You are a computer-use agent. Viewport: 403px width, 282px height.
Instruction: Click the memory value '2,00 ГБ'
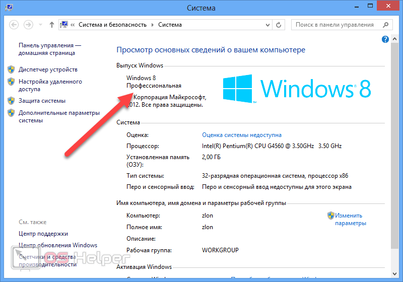(x=211, y=157)
